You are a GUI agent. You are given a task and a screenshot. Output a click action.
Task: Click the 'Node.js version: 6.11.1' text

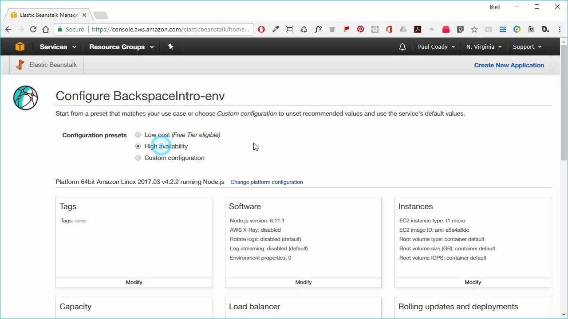pyautogui.click(x=257, y=221)
